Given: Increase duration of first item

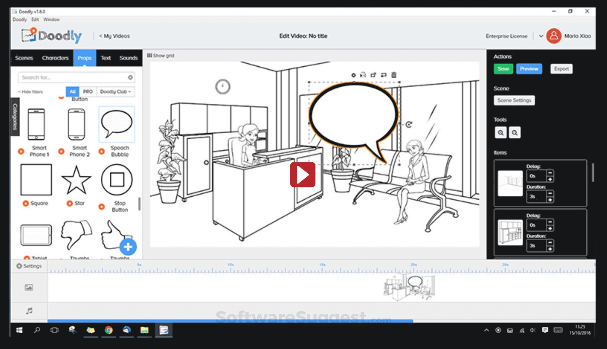Looking at the screenshot, I should point(550,200).
